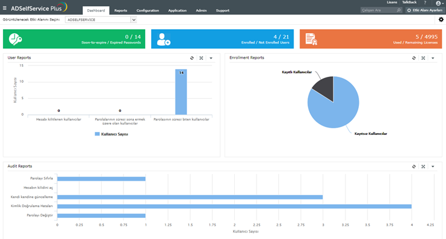Image resolution: width=446 pixels, height=239 pixels.
Task: Click the Kendi kendine güncelleme bar
Action: [190, 197]
